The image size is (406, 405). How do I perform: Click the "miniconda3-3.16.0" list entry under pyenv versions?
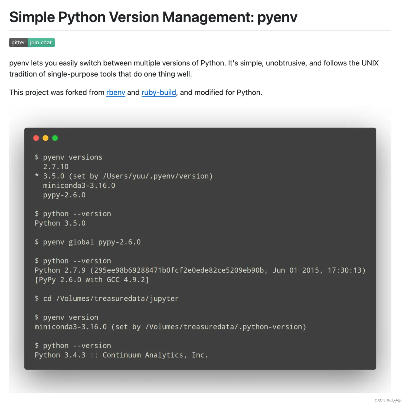point(79,185)
